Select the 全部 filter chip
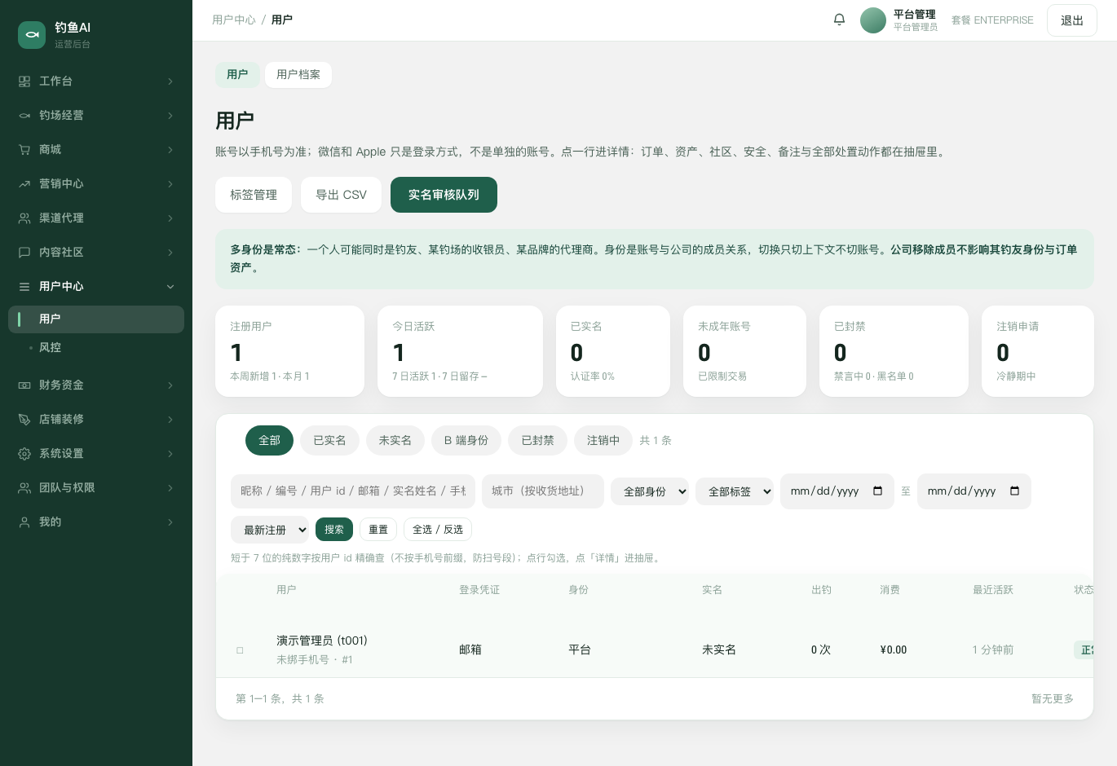Viewport: 1117px width, 766px height. (x=269, y=441)
